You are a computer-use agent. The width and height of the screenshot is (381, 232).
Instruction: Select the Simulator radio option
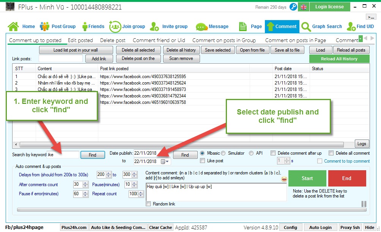click(x=223, y=153)
